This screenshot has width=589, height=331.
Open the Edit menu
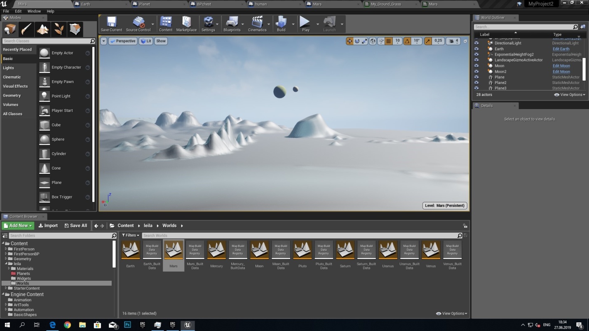pyautogui.click(x=18, y=11)
